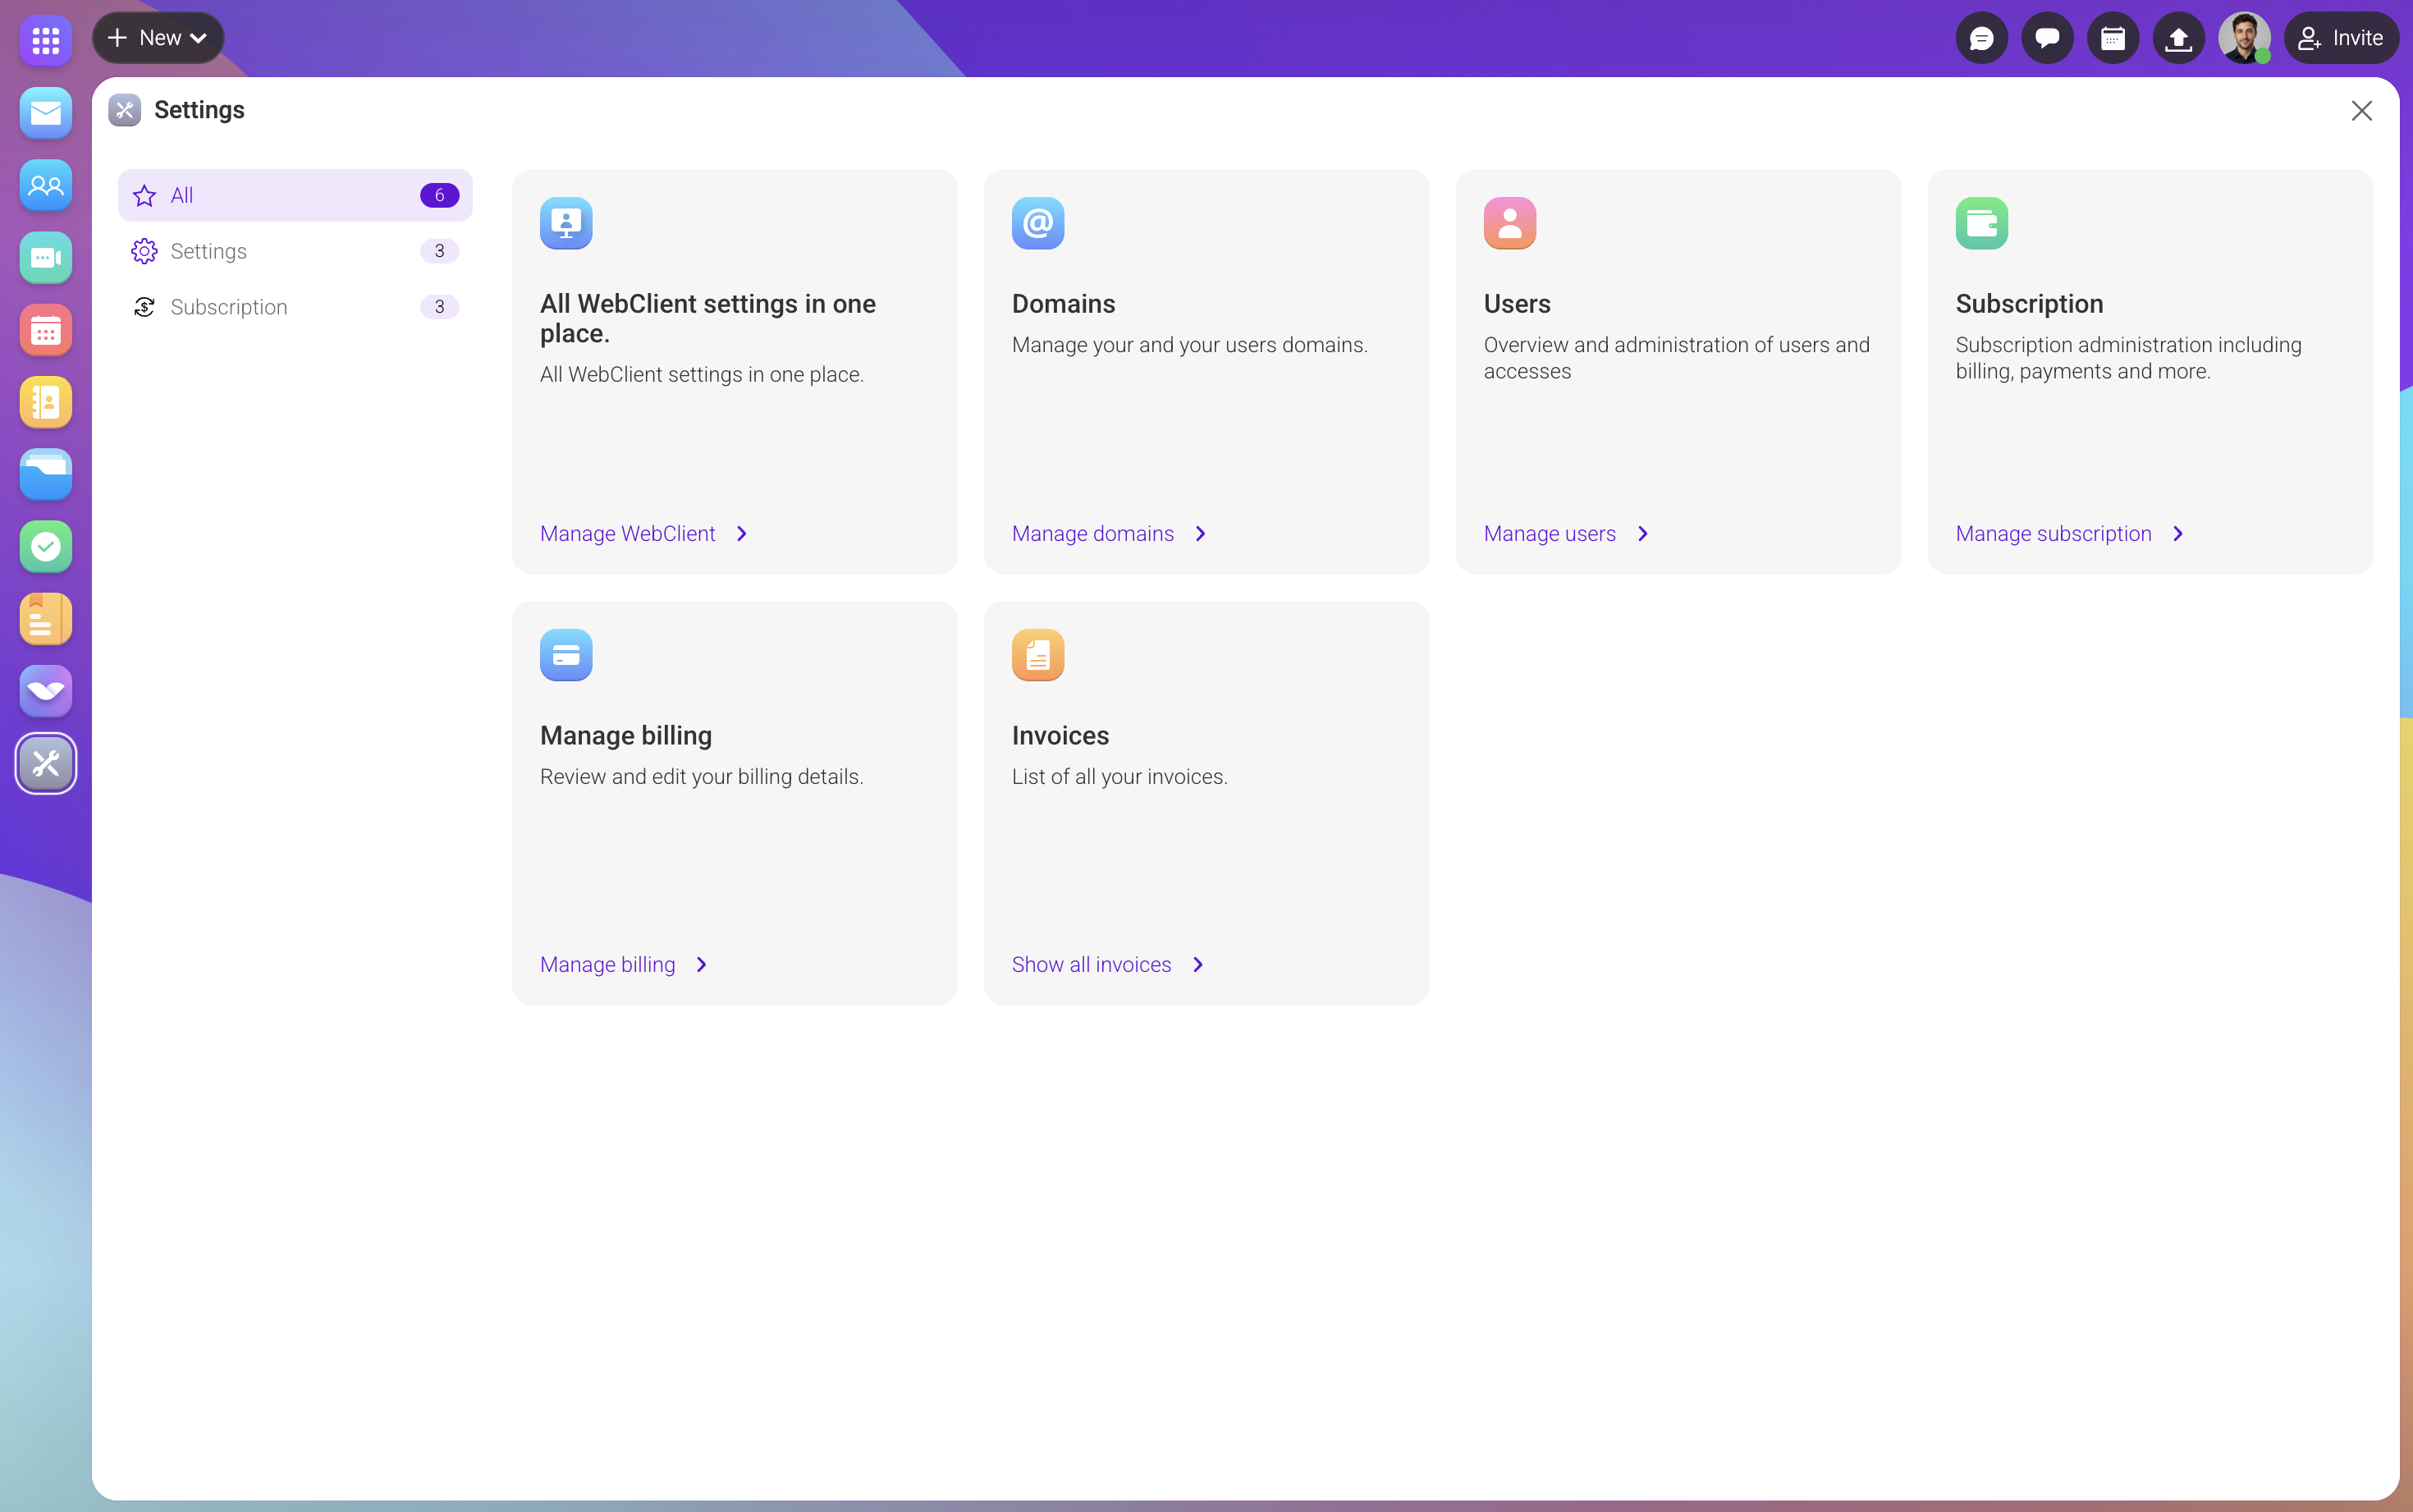
Task: Open the Teams contacts app icon
Action: [46, 185]
